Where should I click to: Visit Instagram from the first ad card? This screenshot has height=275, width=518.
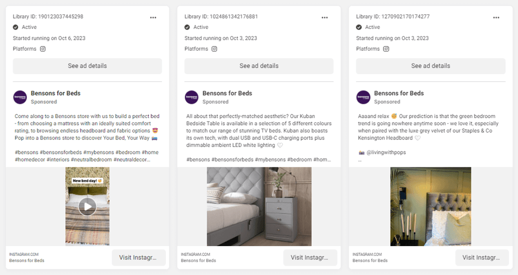coord(138,257)
